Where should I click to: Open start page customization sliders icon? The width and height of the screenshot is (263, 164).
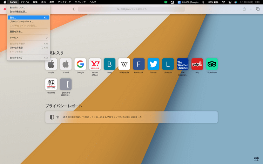tap(256, 158)
